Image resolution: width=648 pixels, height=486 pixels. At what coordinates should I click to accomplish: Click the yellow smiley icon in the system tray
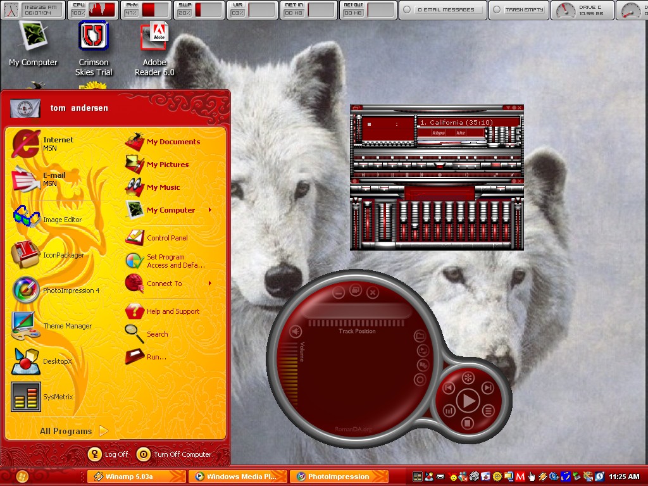pos(453,477)
